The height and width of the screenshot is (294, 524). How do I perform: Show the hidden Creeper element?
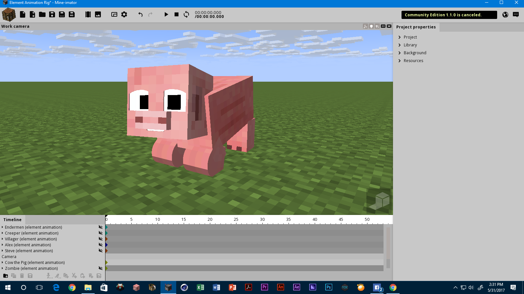(x=101, y=233)
